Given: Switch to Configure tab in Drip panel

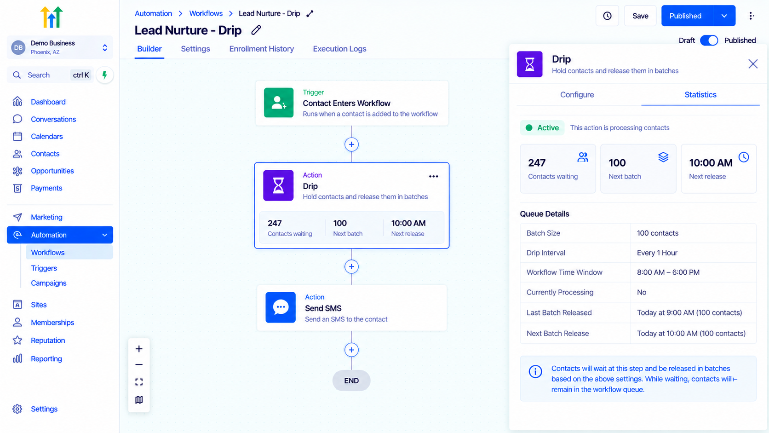Looking at the screenshot, I should point(577,95).
